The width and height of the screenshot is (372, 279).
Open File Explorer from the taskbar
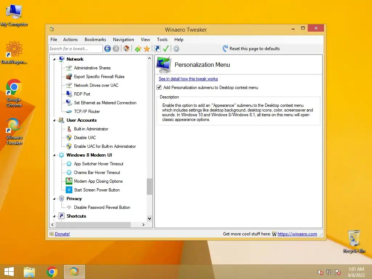coord(29,272)
